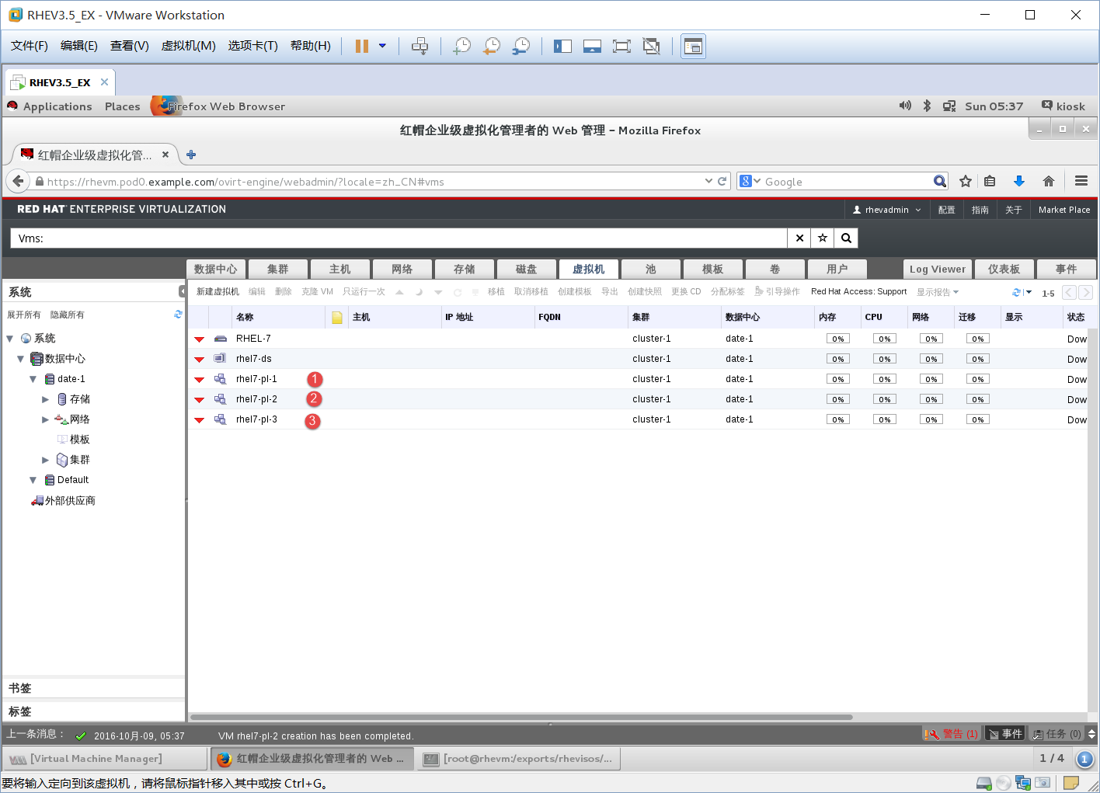Expand the 网络 tree node
This screenshot has width=1100, height=793.
45,419
